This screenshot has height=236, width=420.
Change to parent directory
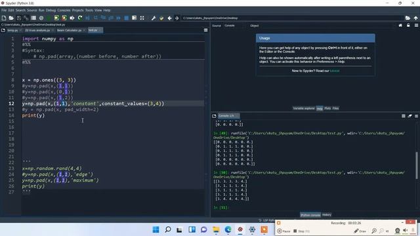[x=415, y=18]
